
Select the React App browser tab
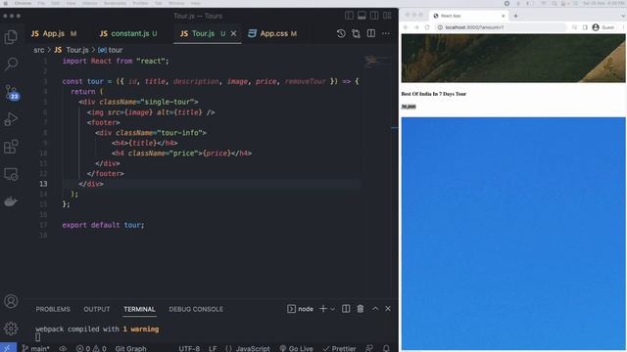(x=468, y=16)
